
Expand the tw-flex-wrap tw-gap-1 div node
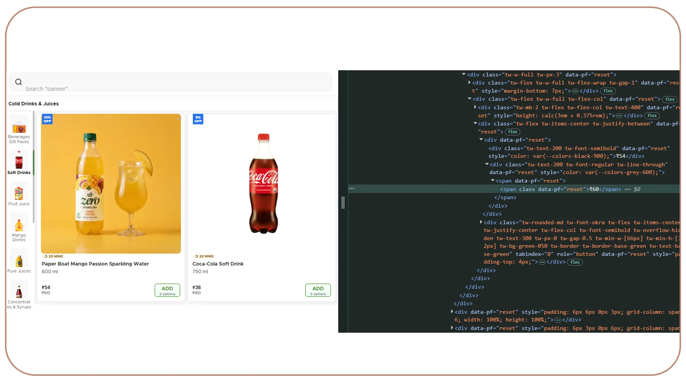tap(469, 83)
